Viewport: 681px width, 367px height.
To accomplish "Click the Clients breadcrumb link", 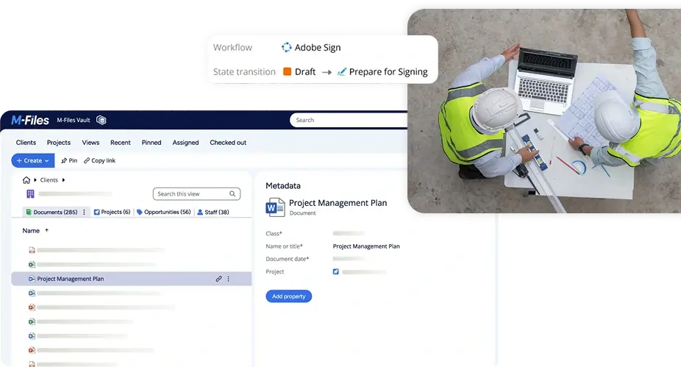I will (x=49, y=179).
